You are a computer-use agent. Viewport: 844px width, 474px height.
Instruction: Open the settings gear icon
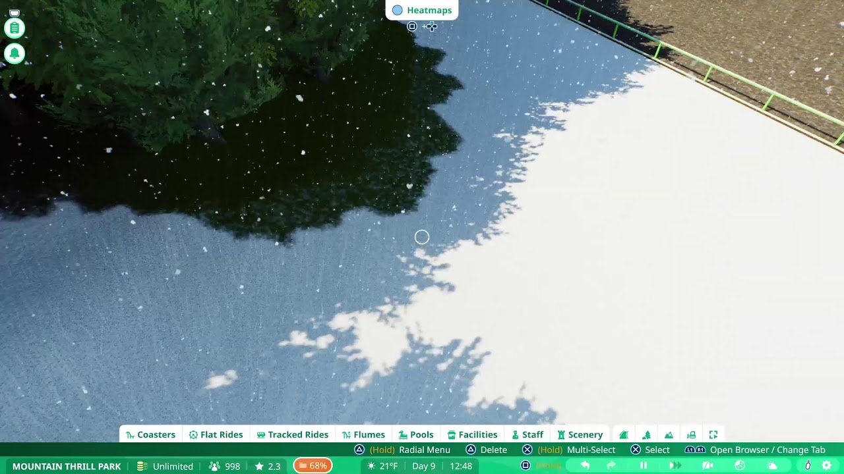pyautogui.click(x=826, y=465)
